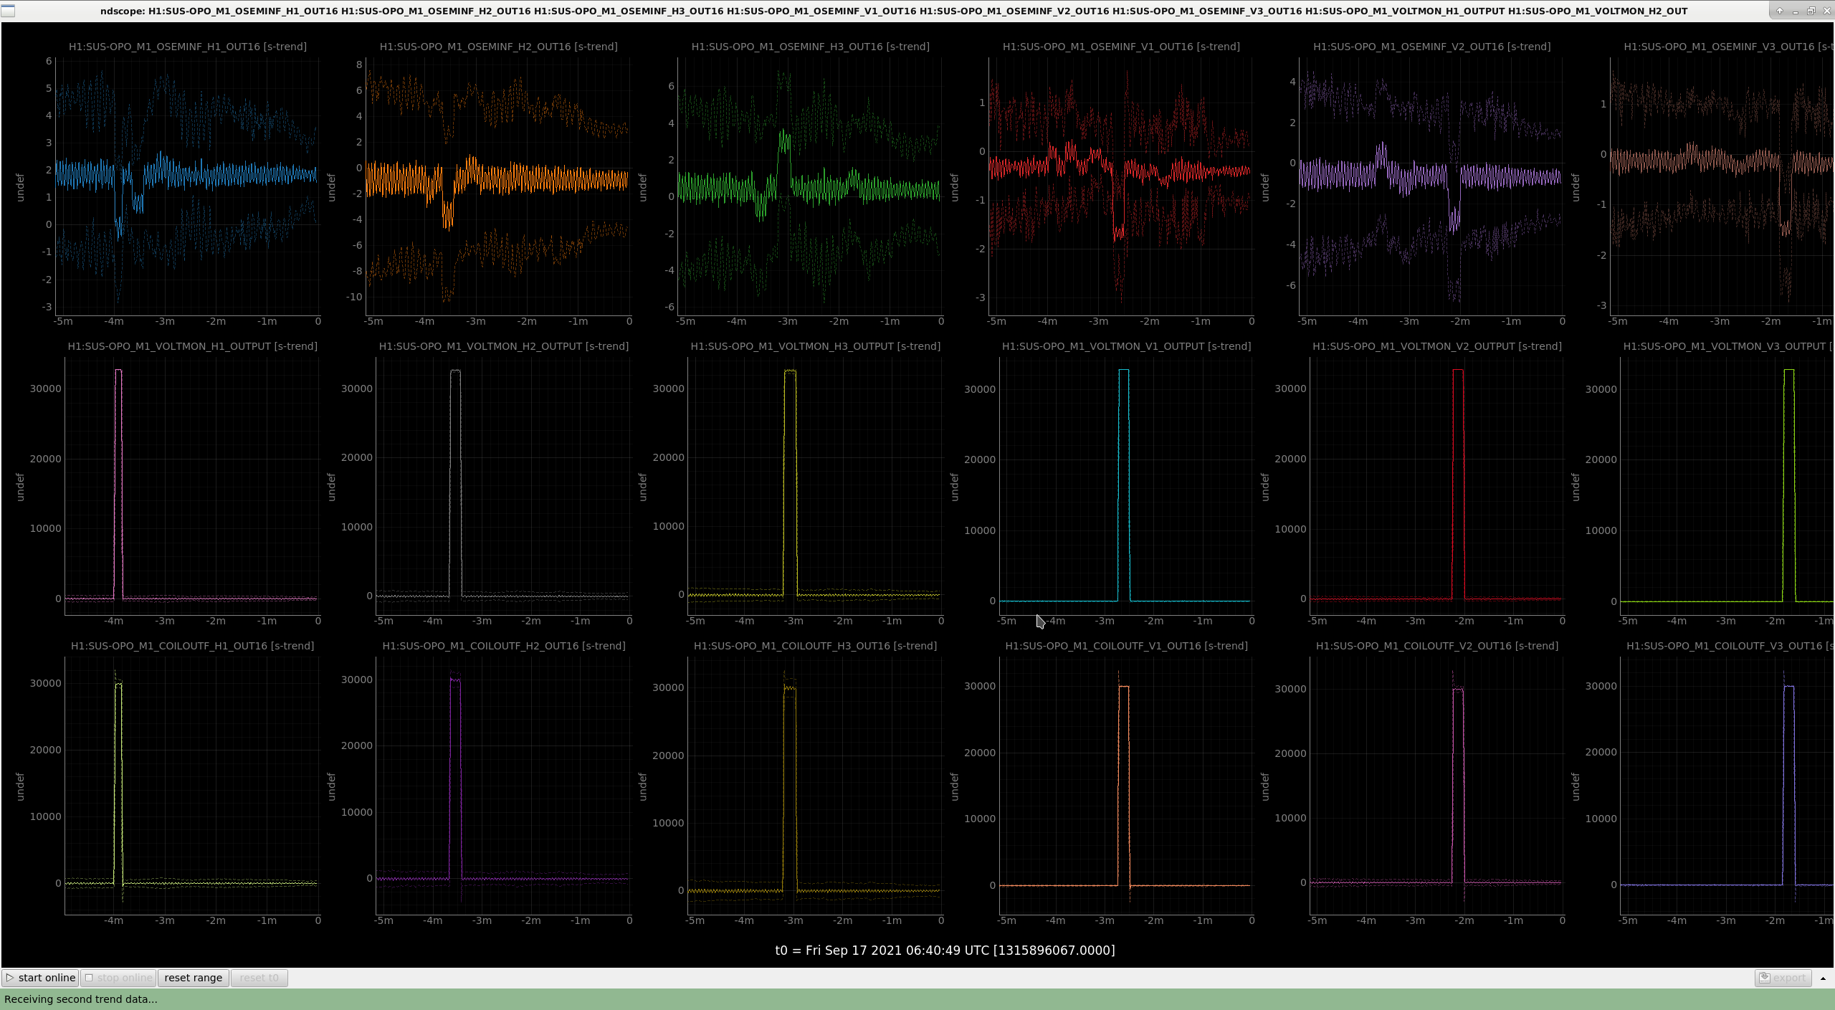Select the COILOUTF_H2_OUT16 plot title
Screen dimensions: 1835x1010
504,646
